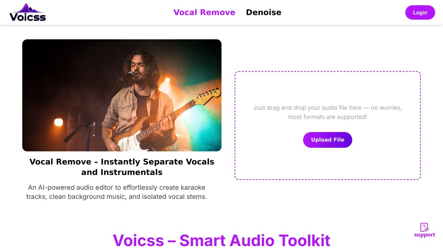Open the Vocal Remove tab
The image size is (443, 249).
pos(204,12)
